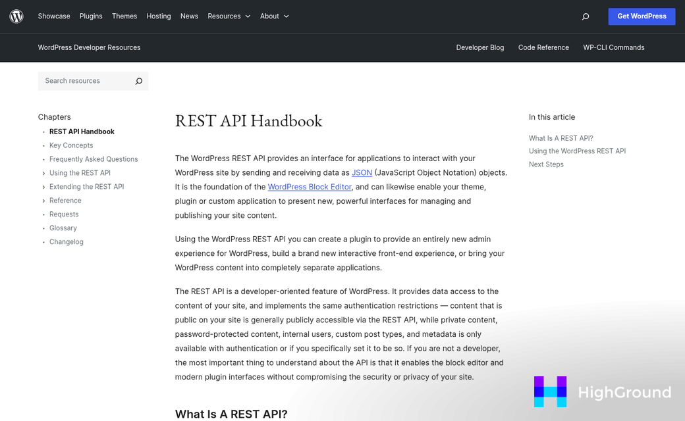Expand the Reference chapter arrow
The image size is (685, 421).
(x=43, y=201)
